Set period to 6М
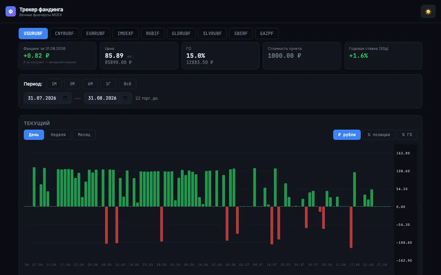The height and width of the screenshot is (275, 441). [x=90, y=84]
